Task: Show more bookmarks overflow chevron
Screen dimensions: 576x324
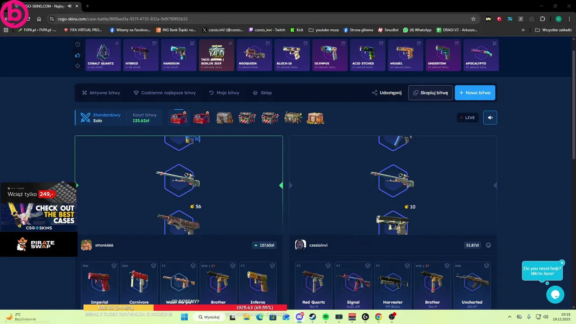Action: (523, 30)
